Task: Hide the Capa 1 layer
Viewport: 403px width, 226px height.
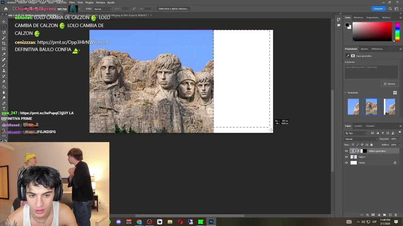Action: pyautogui.click(x=346, y=157)
